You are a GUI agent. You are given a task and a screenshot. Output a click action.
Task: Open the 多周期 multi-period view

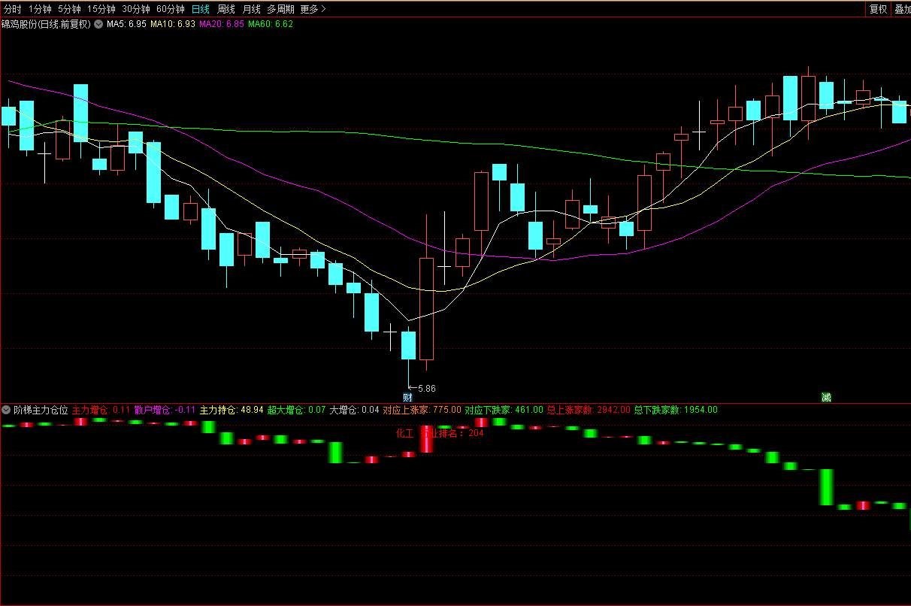coord(280,9)
